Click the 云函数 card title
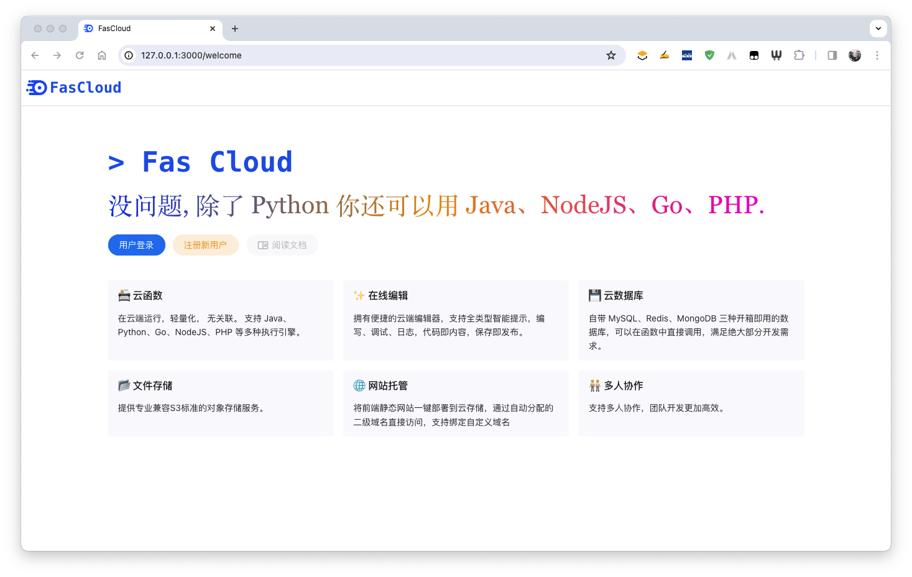This screenshot has height=577, width=912. (x=148, y=295)
